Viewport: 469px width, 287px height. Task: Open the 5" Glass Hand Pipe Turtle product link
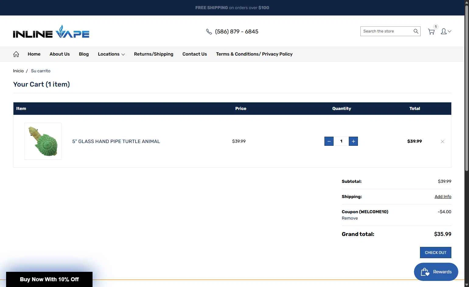point(116,141)
